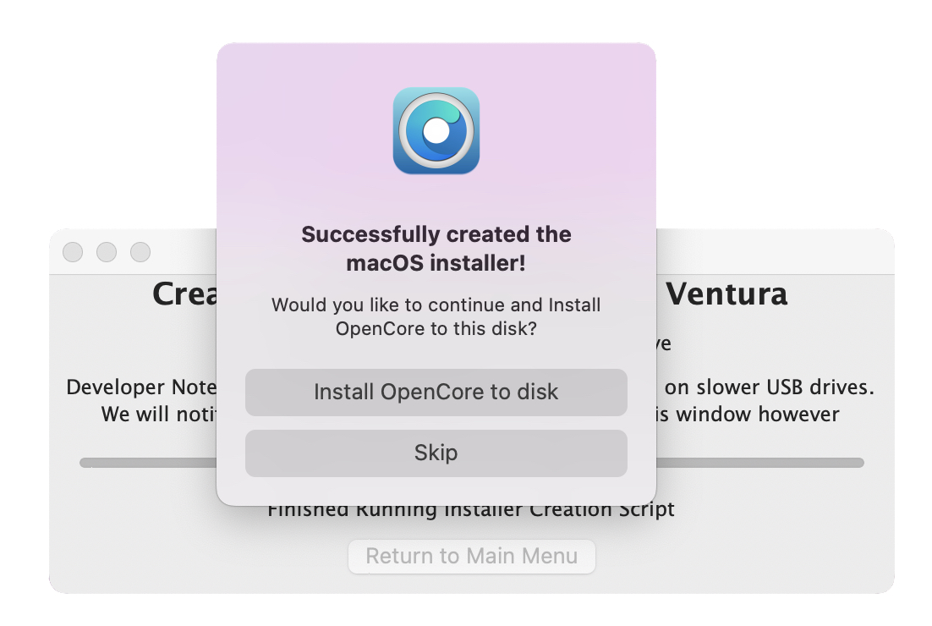Select the Skip button
Image resolution: width=932 pixels, height=626 pixels.
pos(436,453)
